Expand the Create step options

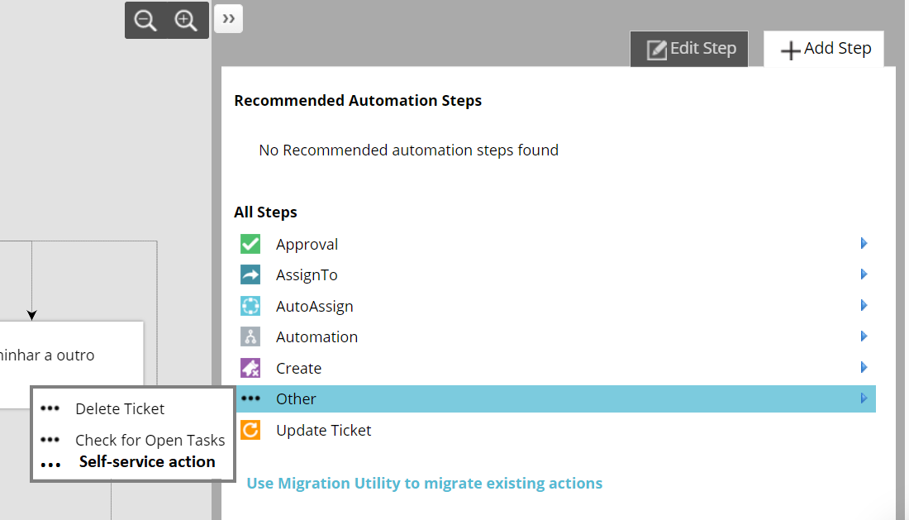pos(864,368)
